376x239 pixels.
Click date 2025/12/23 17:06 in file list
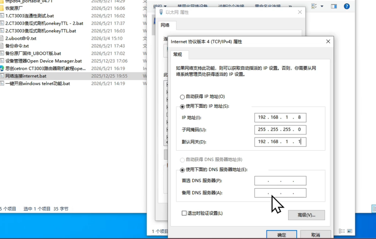click(x=109, y=61)
